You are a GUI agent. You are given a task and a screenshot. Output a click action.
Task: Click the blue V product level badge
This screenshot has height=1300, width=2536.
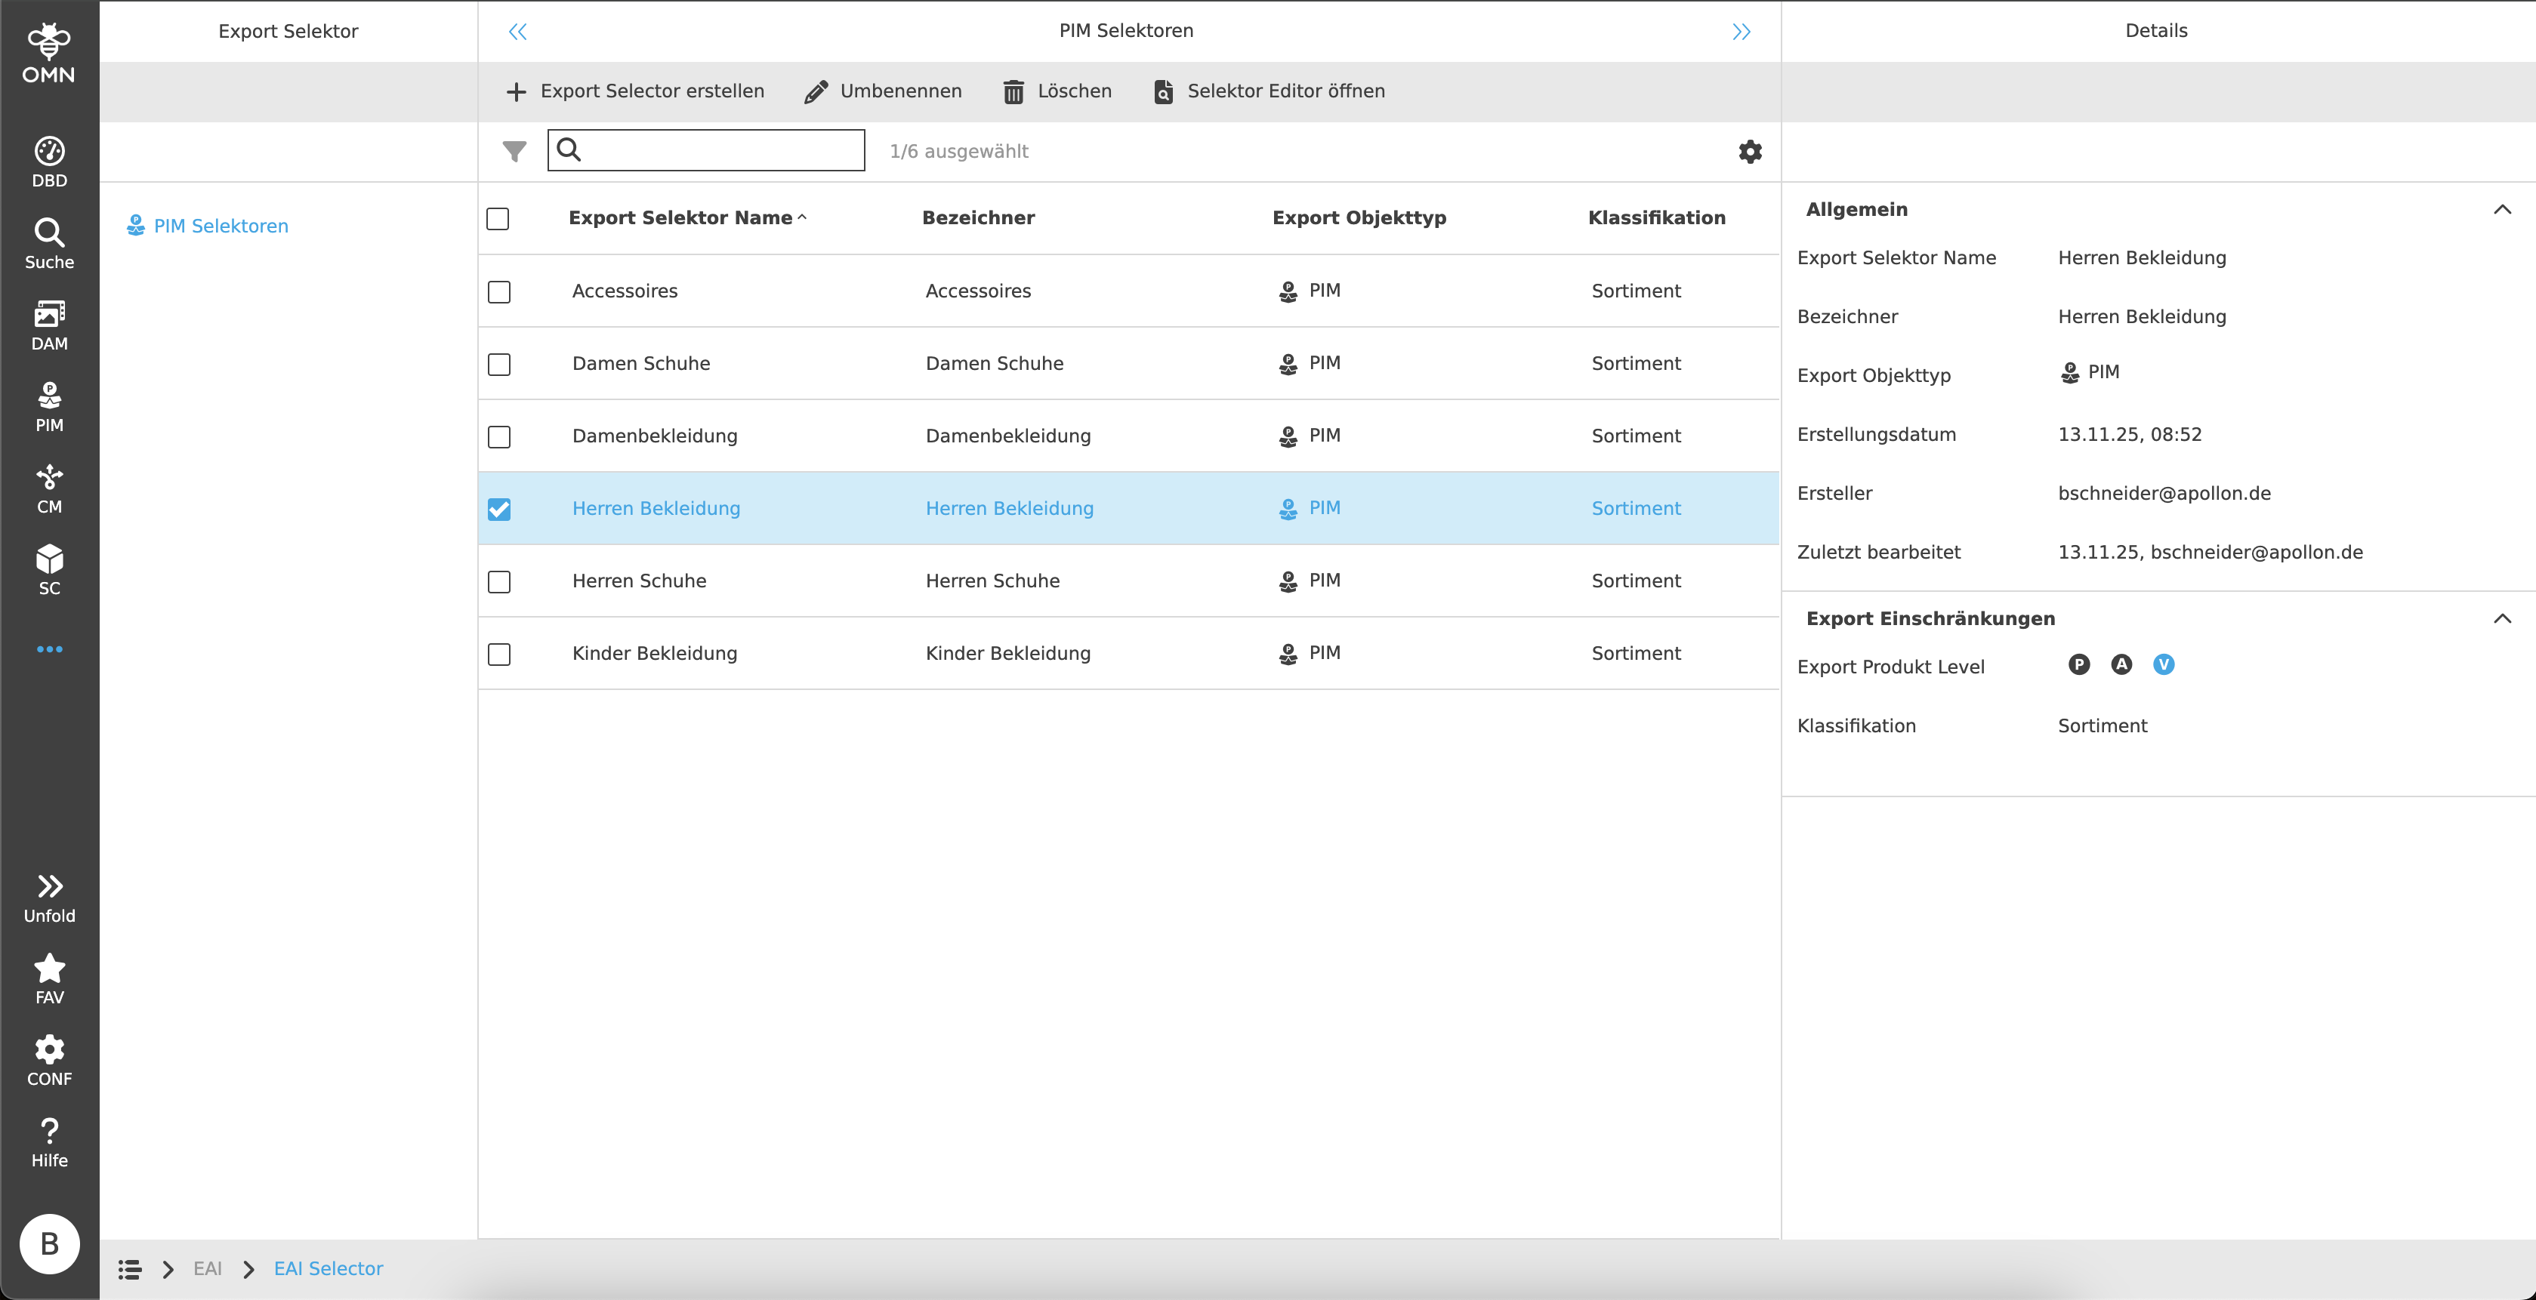[x=2163, y=664]
